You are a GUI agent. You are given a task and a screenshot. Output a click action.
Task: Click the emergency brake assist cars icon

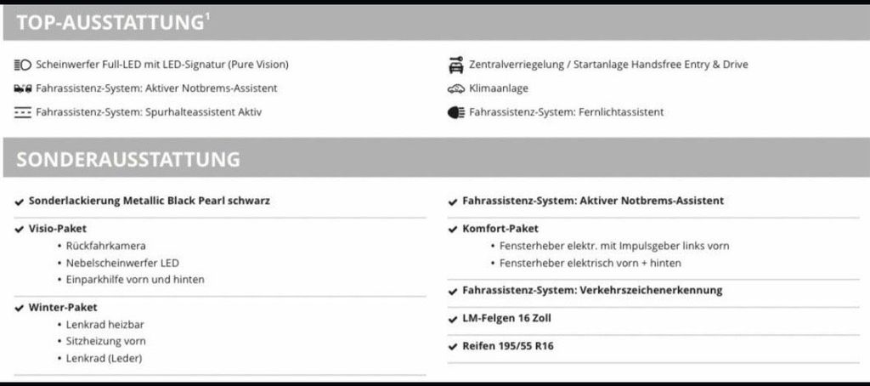23,88
